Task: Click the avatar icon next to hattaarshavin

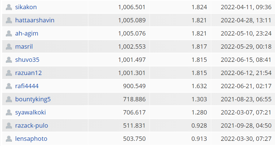Action: 9,20
